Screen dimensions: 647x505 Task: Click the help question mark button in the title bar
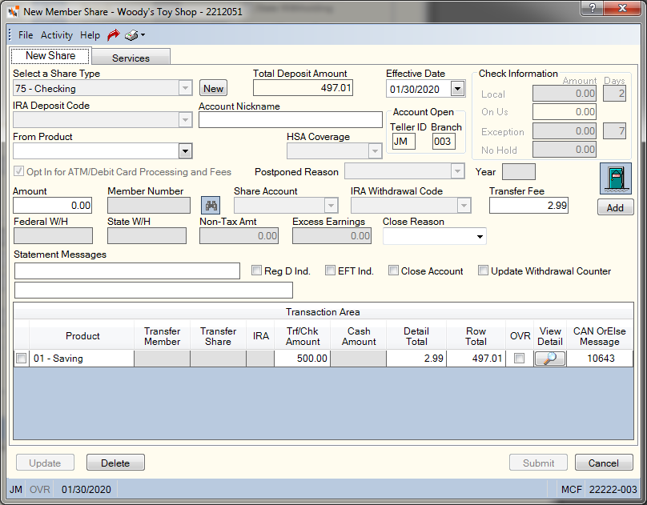[x=592, y=8]
